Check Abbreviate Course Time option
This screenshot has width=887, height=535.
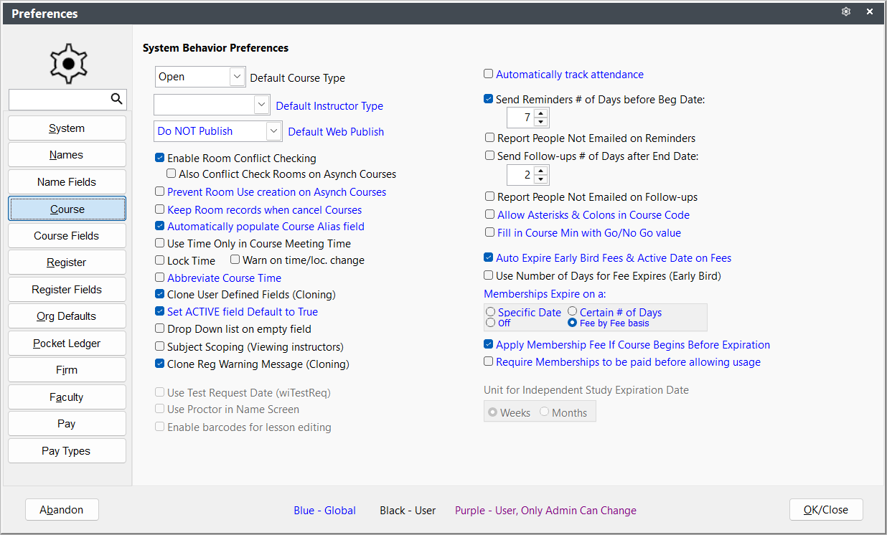click(x=160, y=278)
